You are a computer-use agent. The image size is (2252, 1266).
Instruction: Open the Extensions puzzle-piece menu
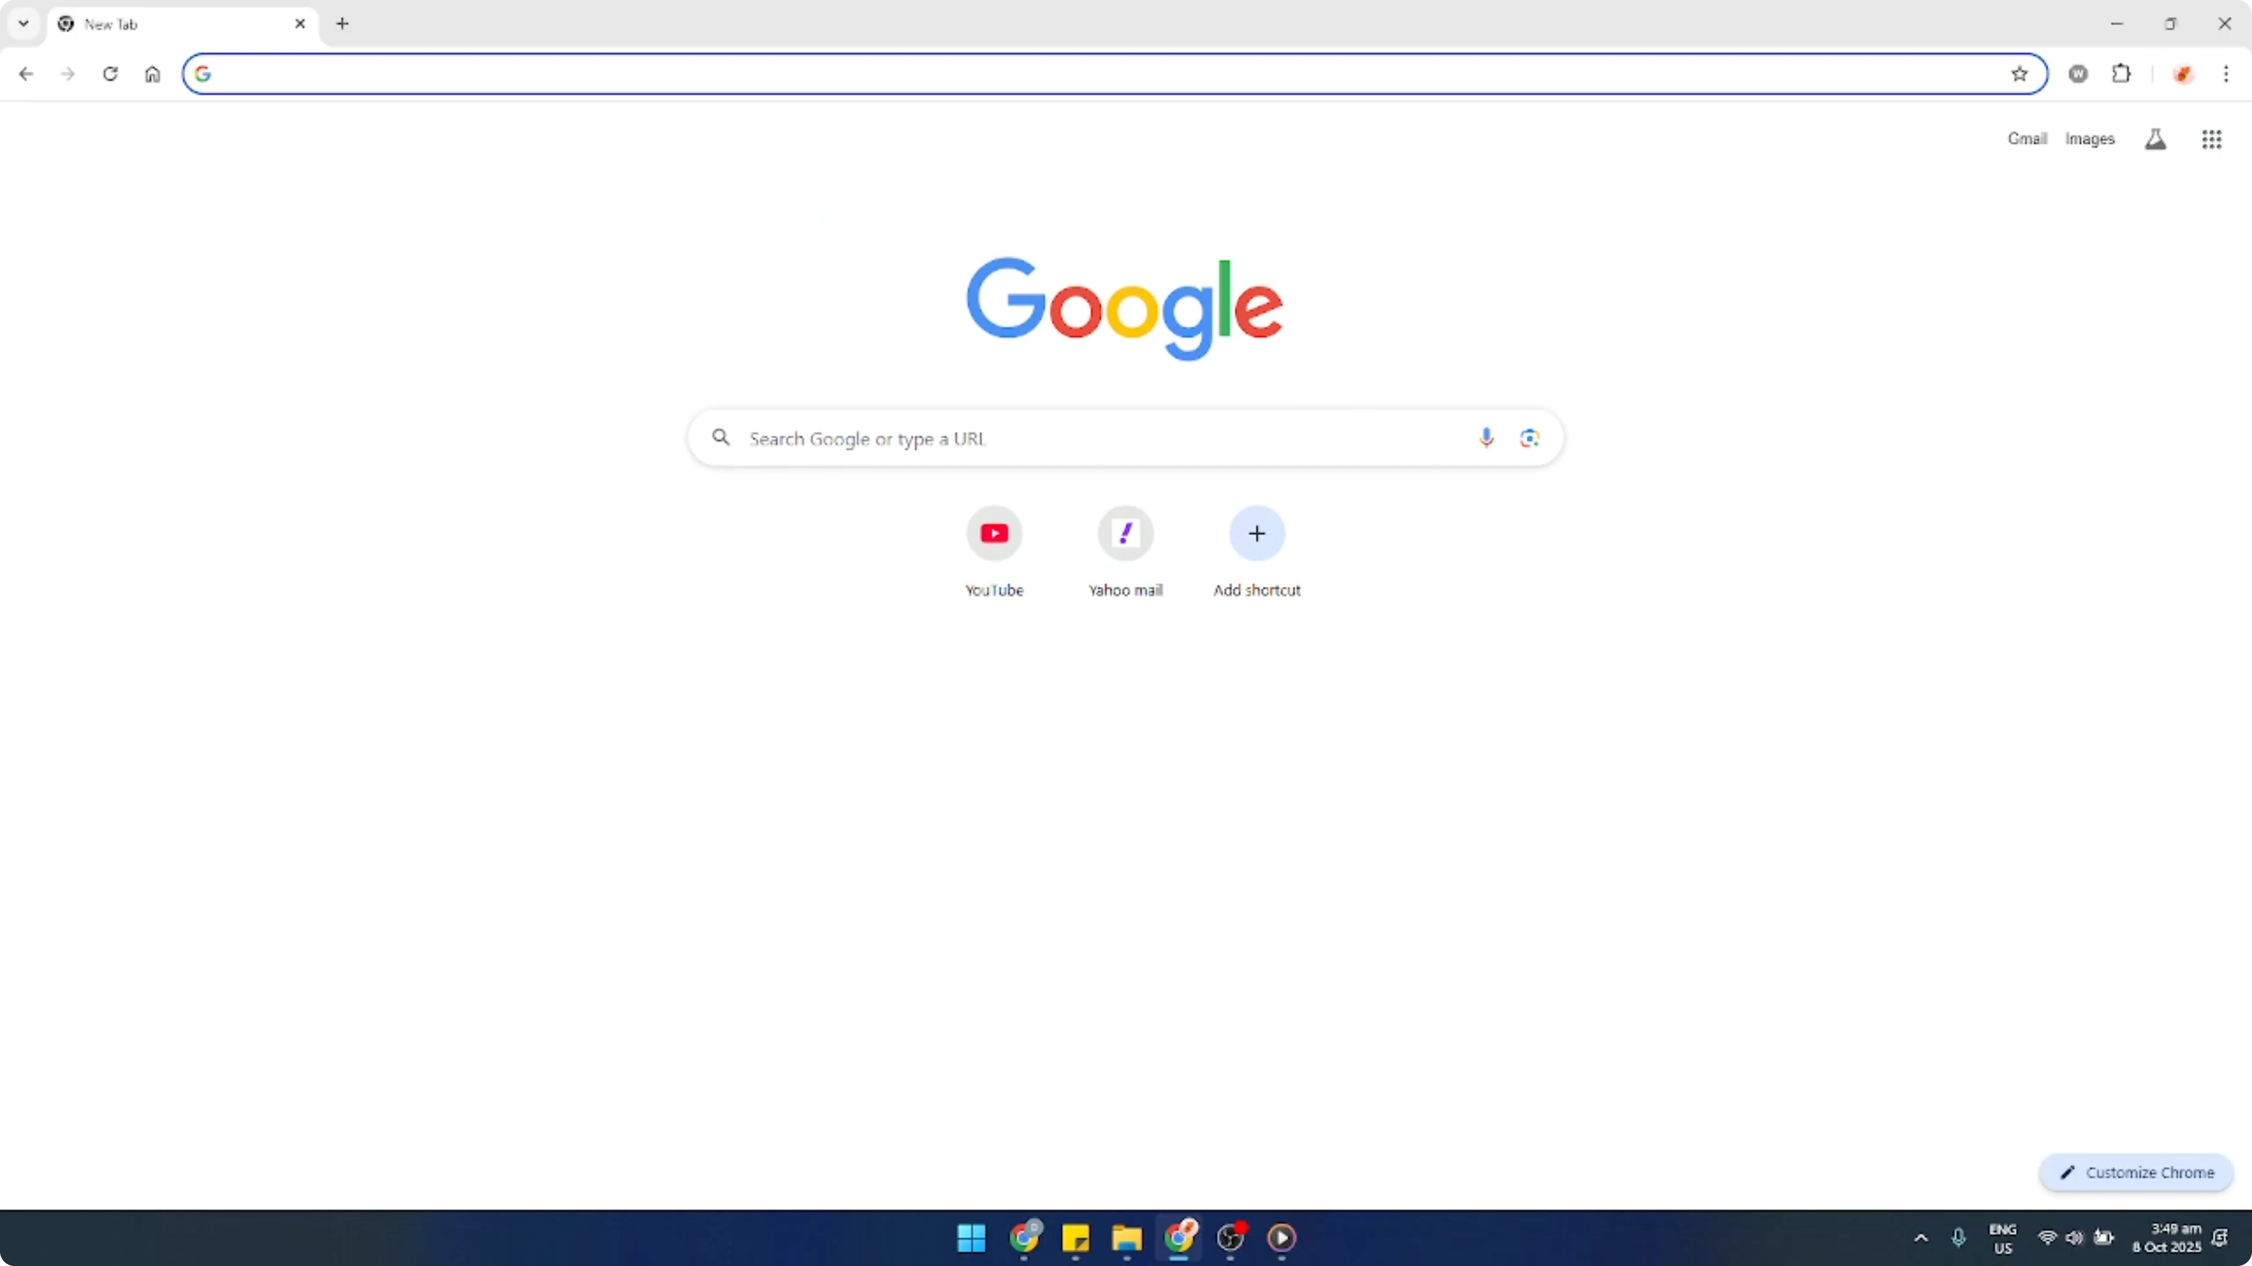pos(2122,74)
